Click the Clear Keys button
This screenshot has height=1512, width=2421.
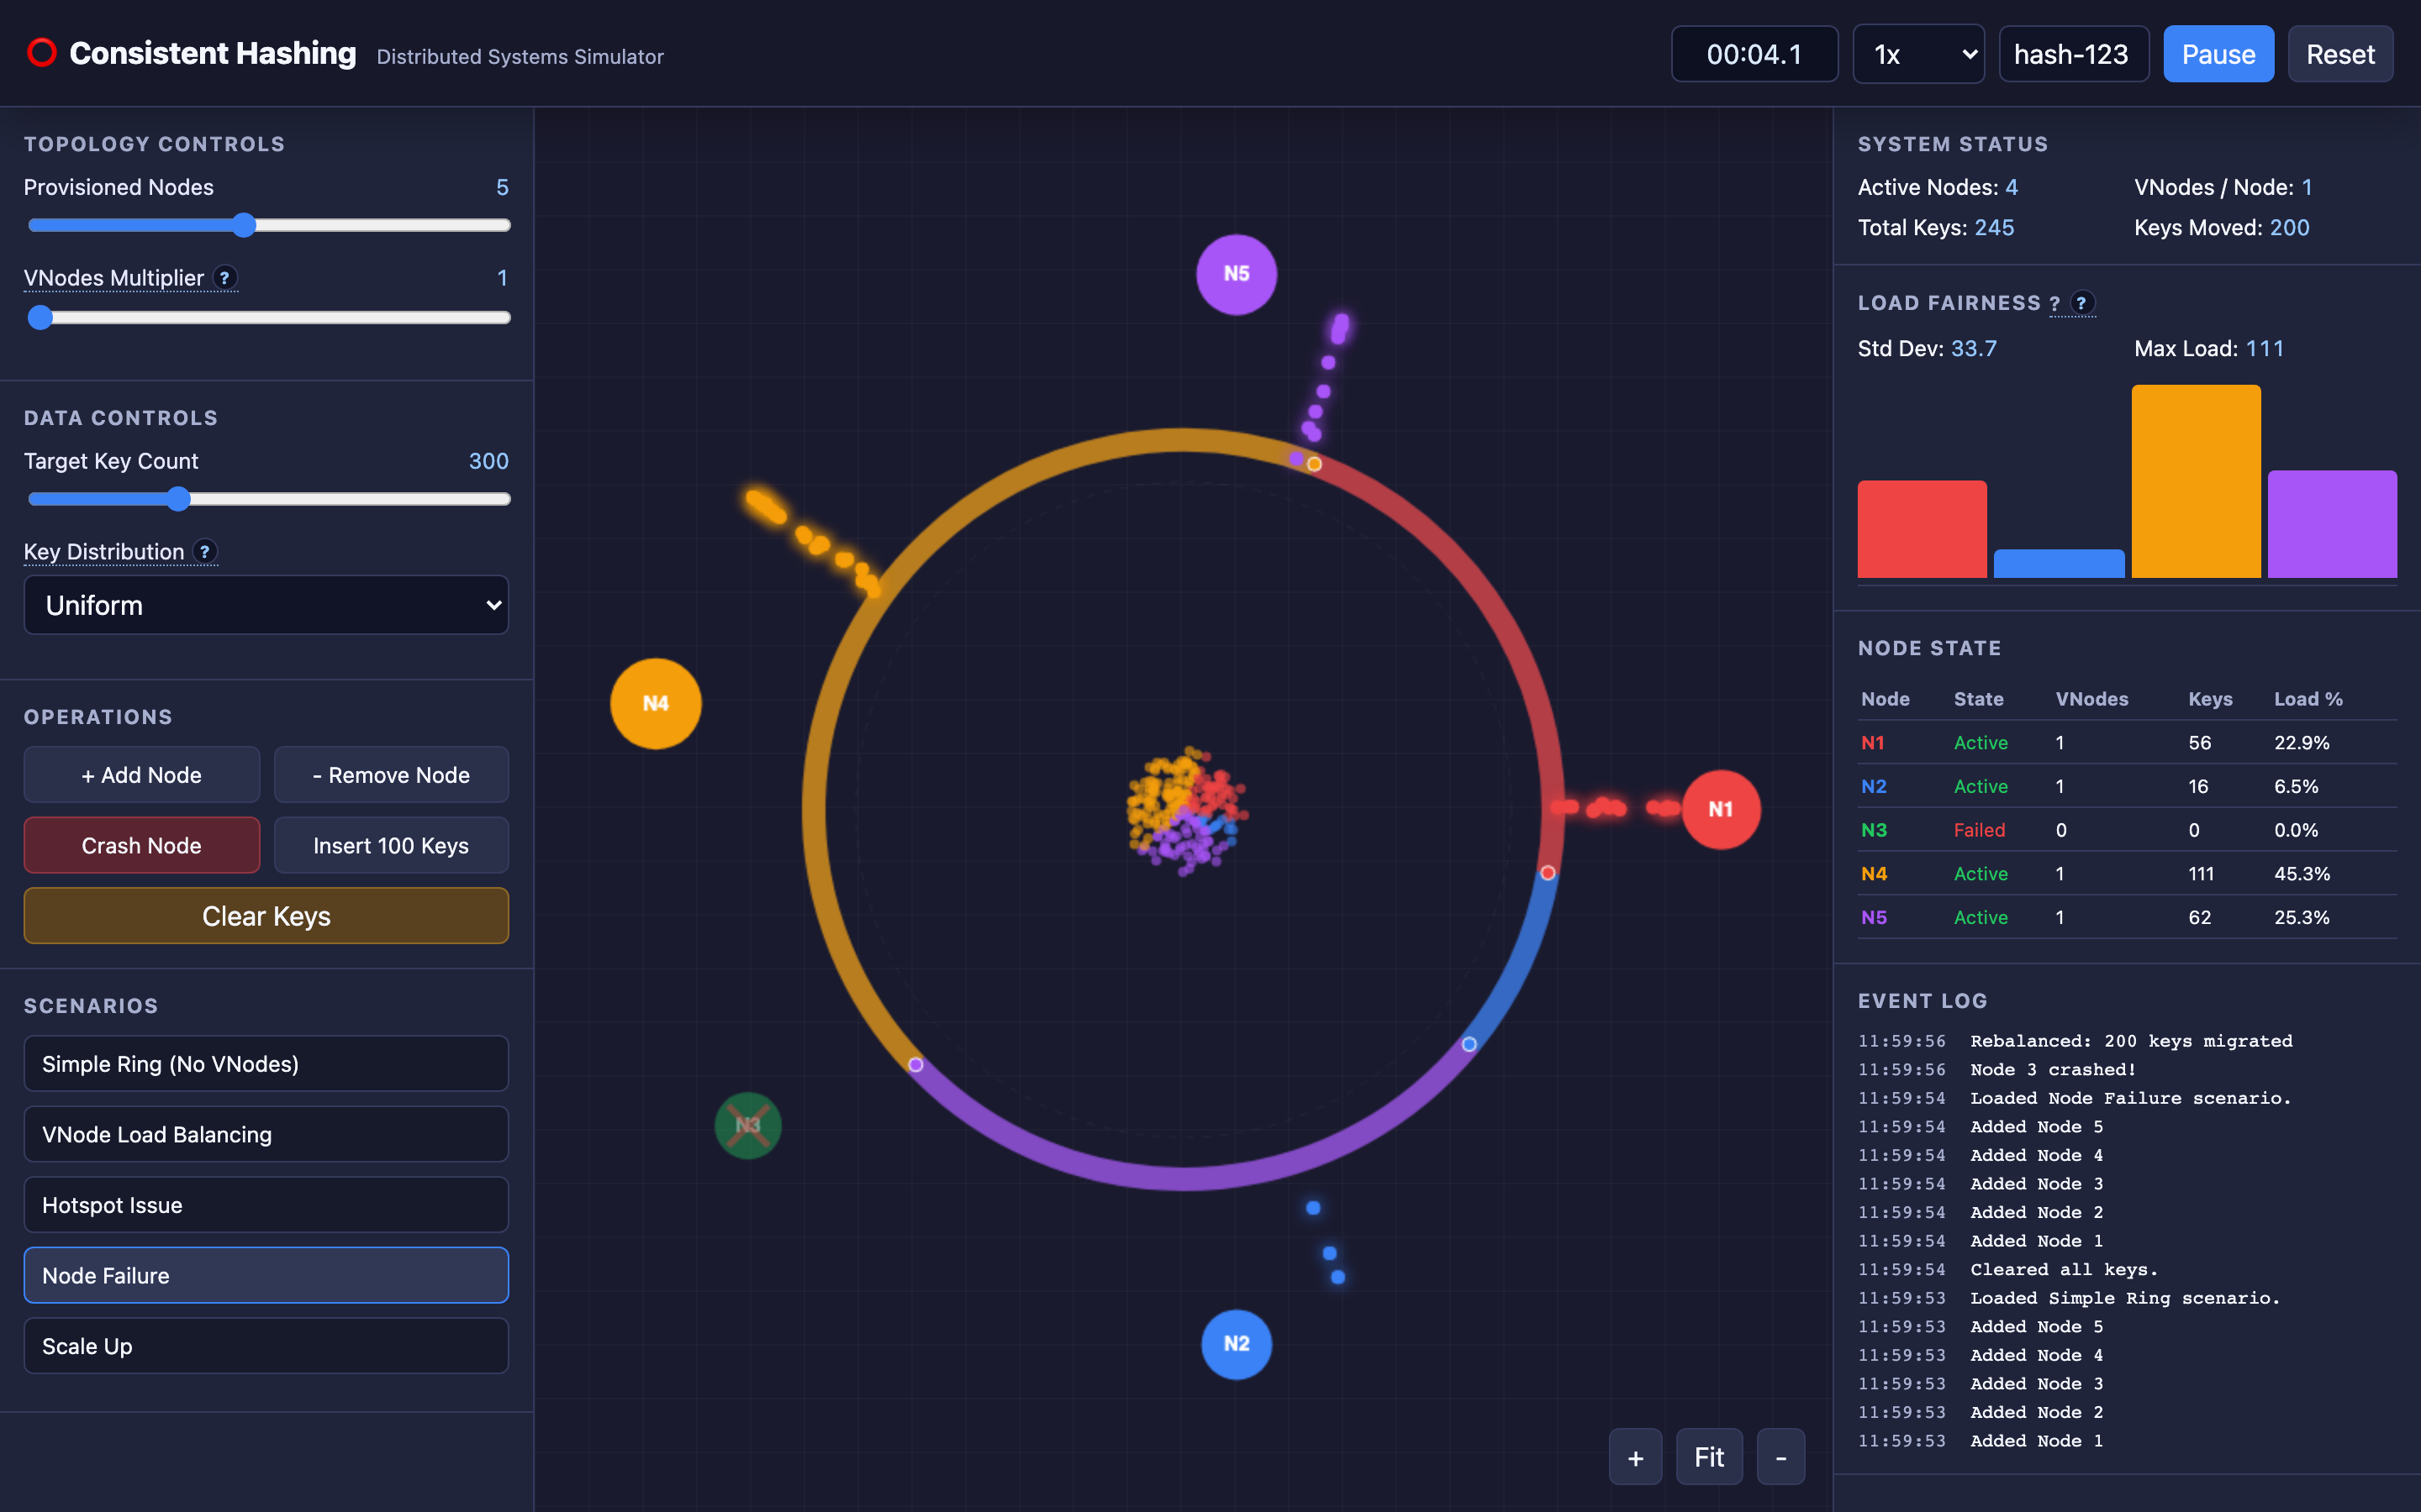(x=266, y=916)
